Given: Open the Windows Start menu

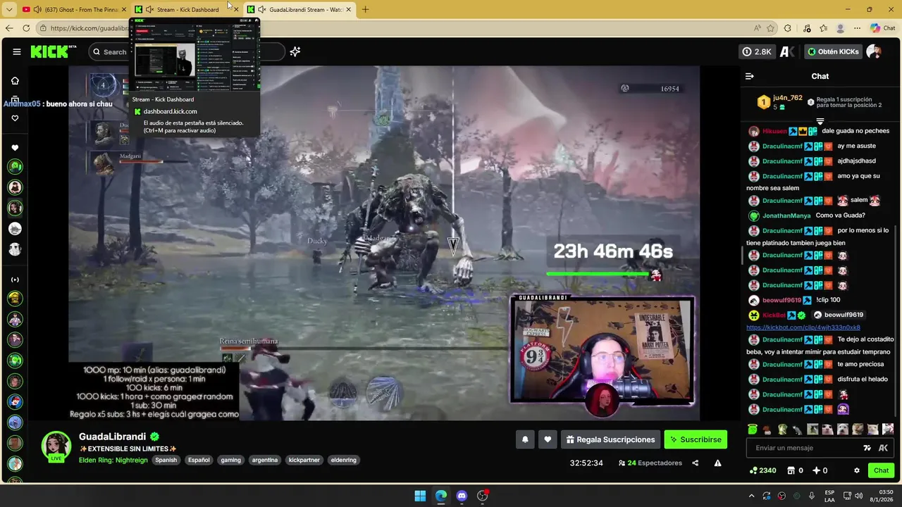Looking at the screenshot, I should (x=420, y=496).
